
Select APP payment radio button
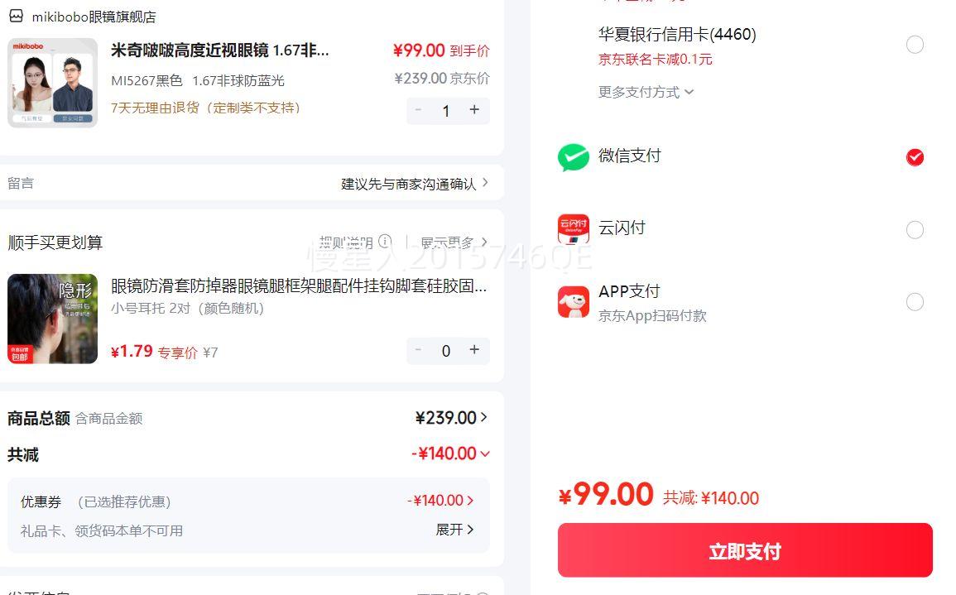click(915, 302)
